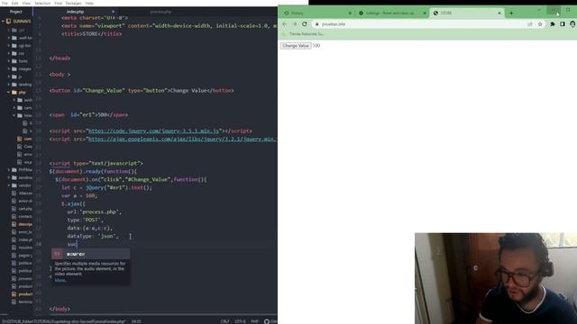Click the PHP grammar selector in status bar
Viewport: 577px width, 324px height.
[x=254, y=321]
